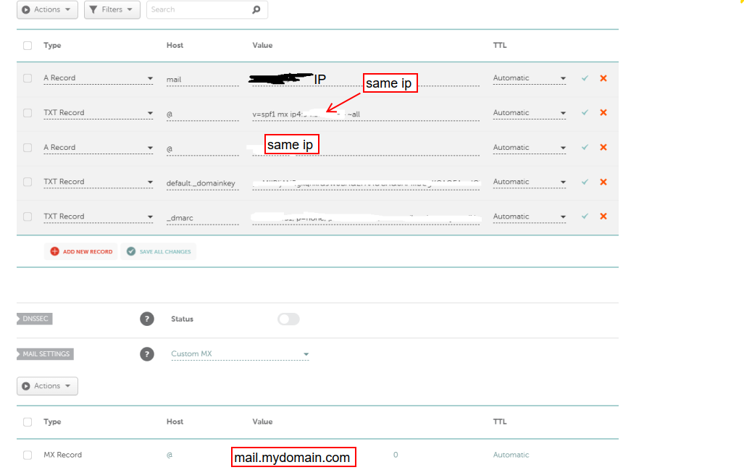Open the Mail Settings help question mark
This screenshot has width=744, height=470.
click(x=147, y=354)
